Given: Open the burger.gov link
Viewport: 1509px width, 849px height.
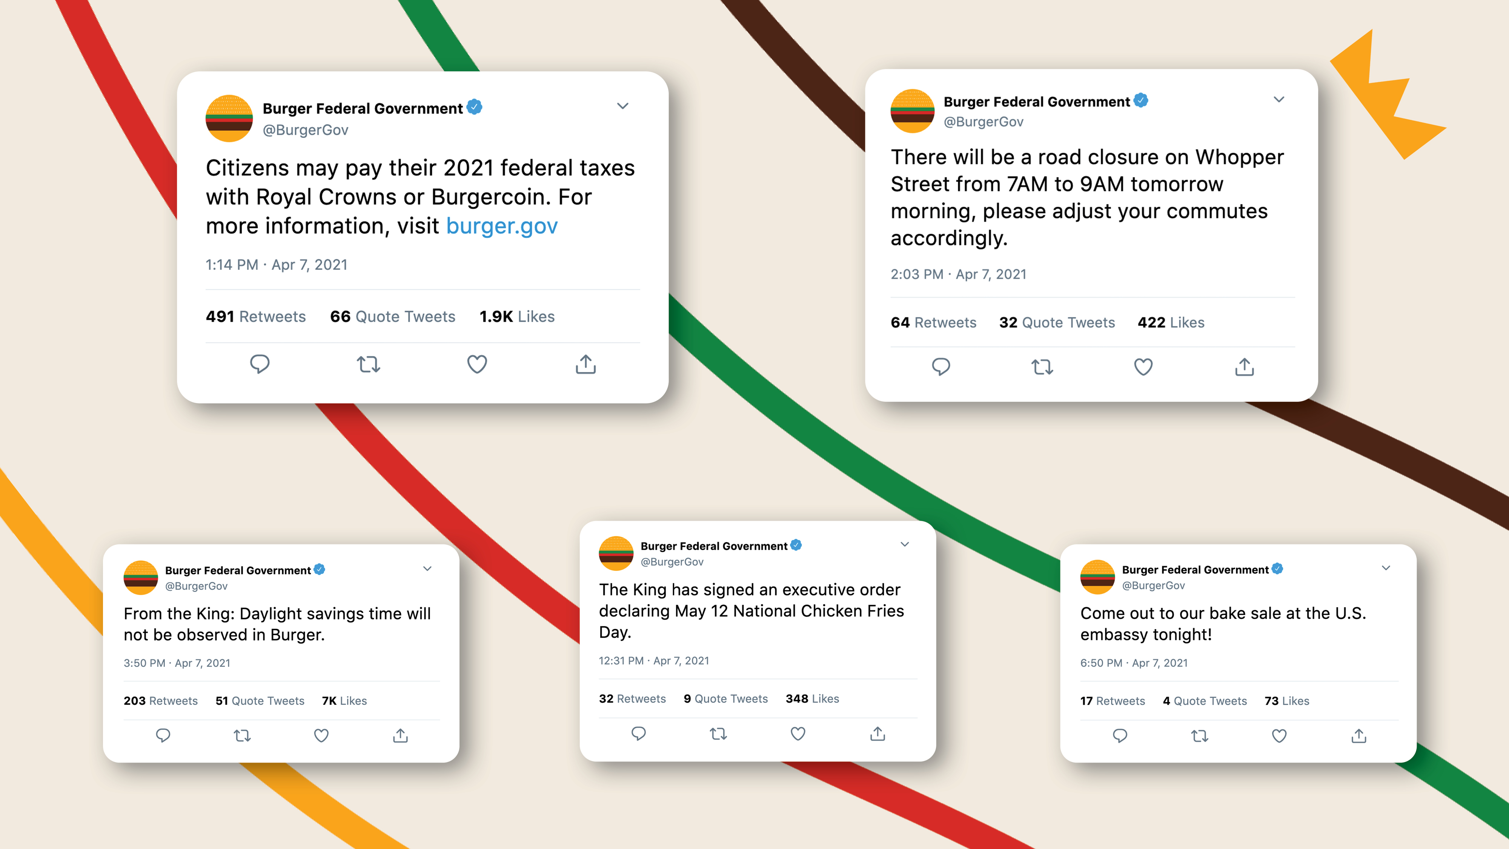Looking at the screenshot, I should click(501, 226).
